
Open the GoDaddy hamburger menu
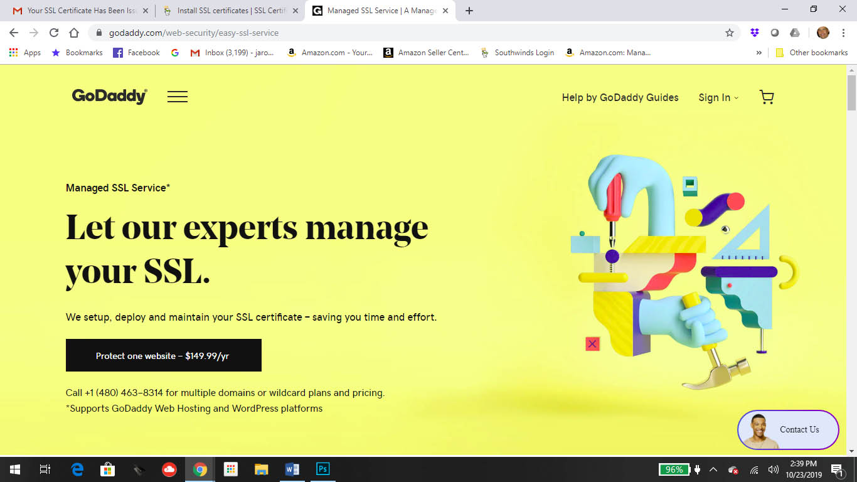(x=177, y=97)
